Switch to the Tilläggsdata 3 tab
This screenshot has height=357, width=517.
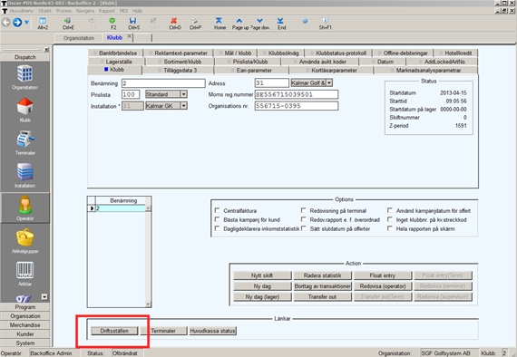click(178, 70)
